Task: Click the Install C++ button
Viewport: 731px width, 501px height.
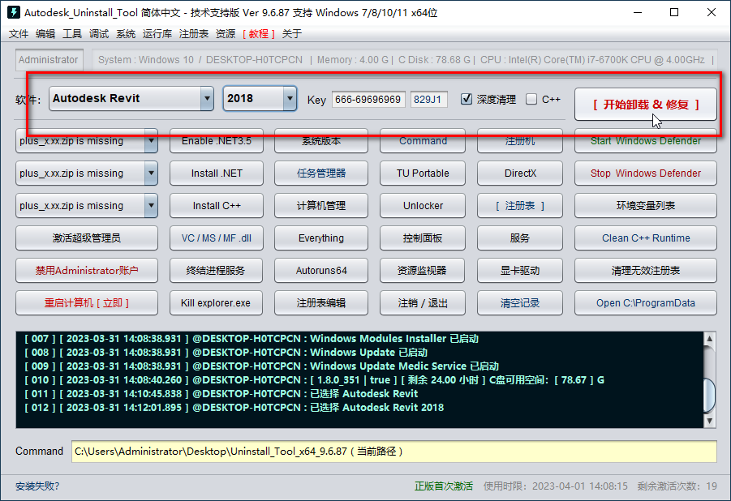Action: click(x=217, y=206)
